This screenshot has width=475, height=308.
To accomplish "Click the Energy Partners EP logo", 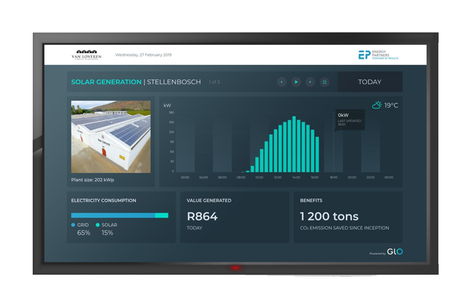I will click(x=378, y=55).
